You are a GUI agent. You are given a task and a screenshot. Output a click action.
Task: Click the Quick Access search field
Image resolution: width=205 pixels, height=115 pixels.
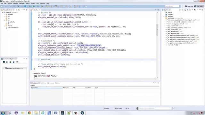pos(172,6)
